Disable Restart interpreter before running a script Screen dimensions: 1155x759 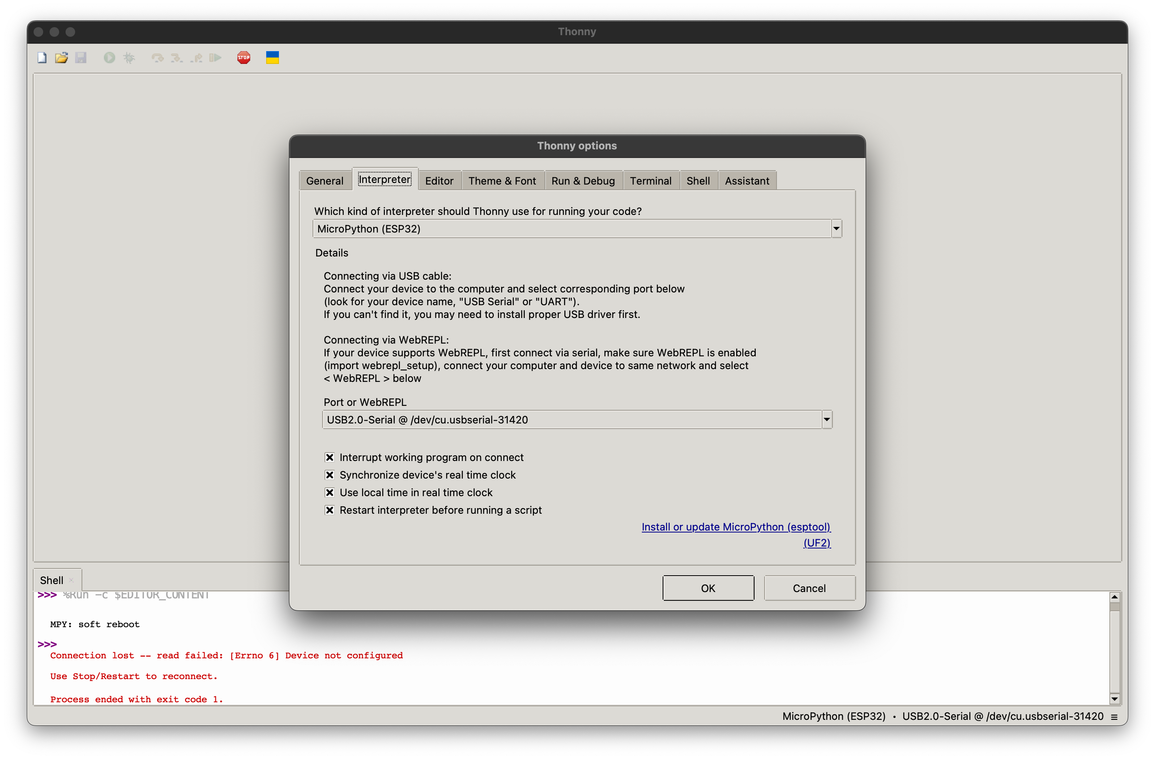click(329, 510)
